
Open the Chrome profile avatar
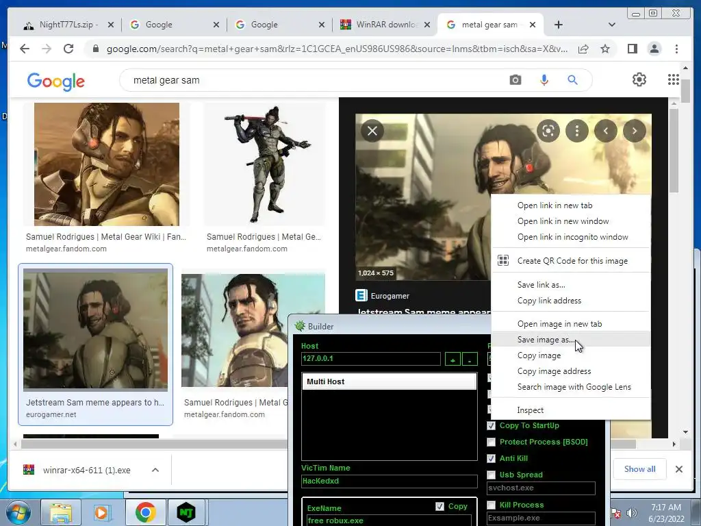click(654, 49)
